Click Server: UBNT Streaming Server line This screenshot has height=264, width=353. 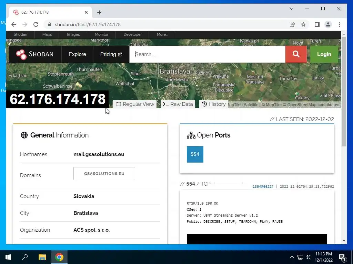(222, 215)
